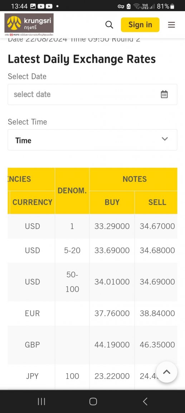Click the CURRENCY column header
This screenshot has height=413, width=185.
click(32, 202)
